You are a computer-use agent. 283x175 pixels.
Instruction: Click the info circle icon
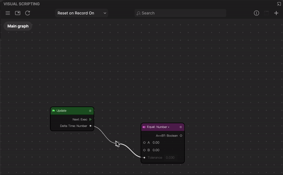256,13
